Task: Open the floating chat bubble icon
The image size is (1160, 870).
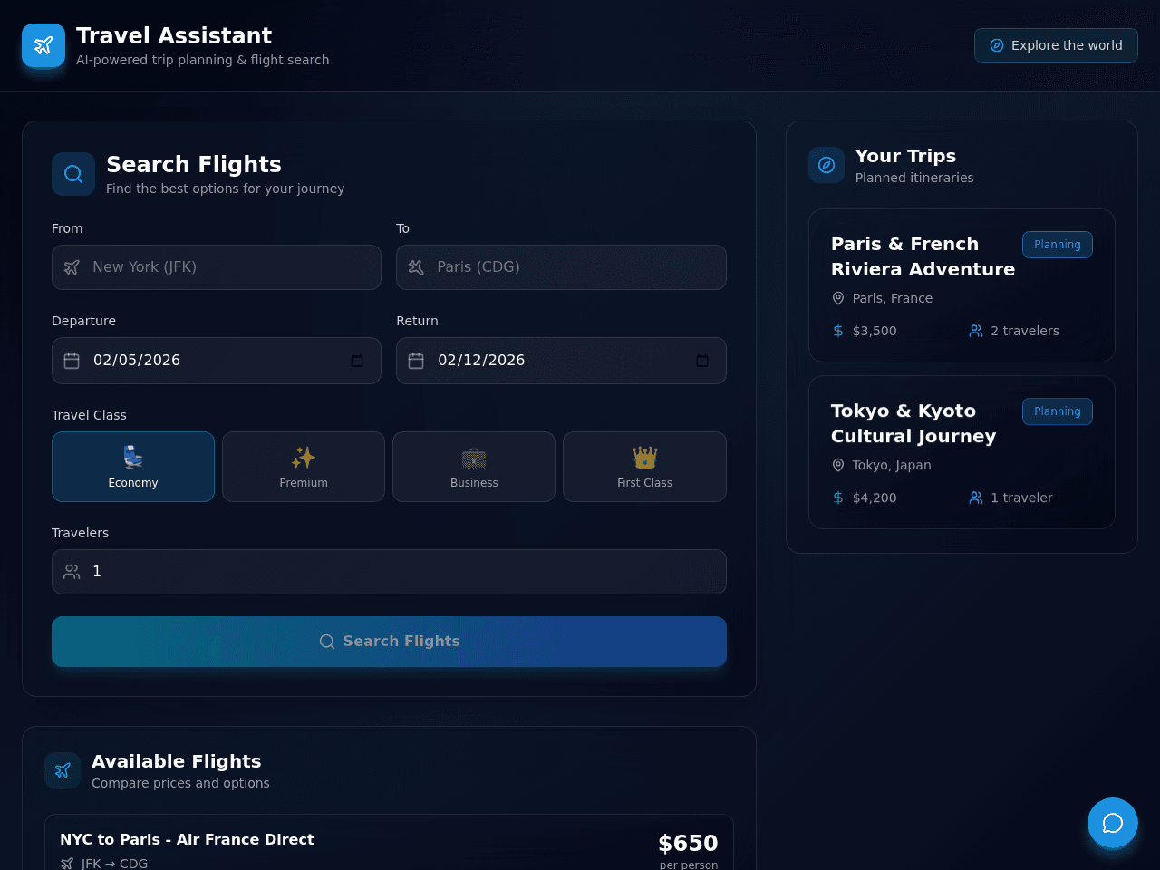Action: click(x=1113, y=823)
